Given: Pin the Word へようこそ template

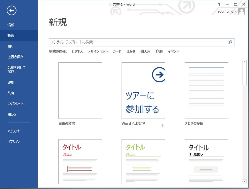Looking at the screenshot, I should [x=163, y=125].
